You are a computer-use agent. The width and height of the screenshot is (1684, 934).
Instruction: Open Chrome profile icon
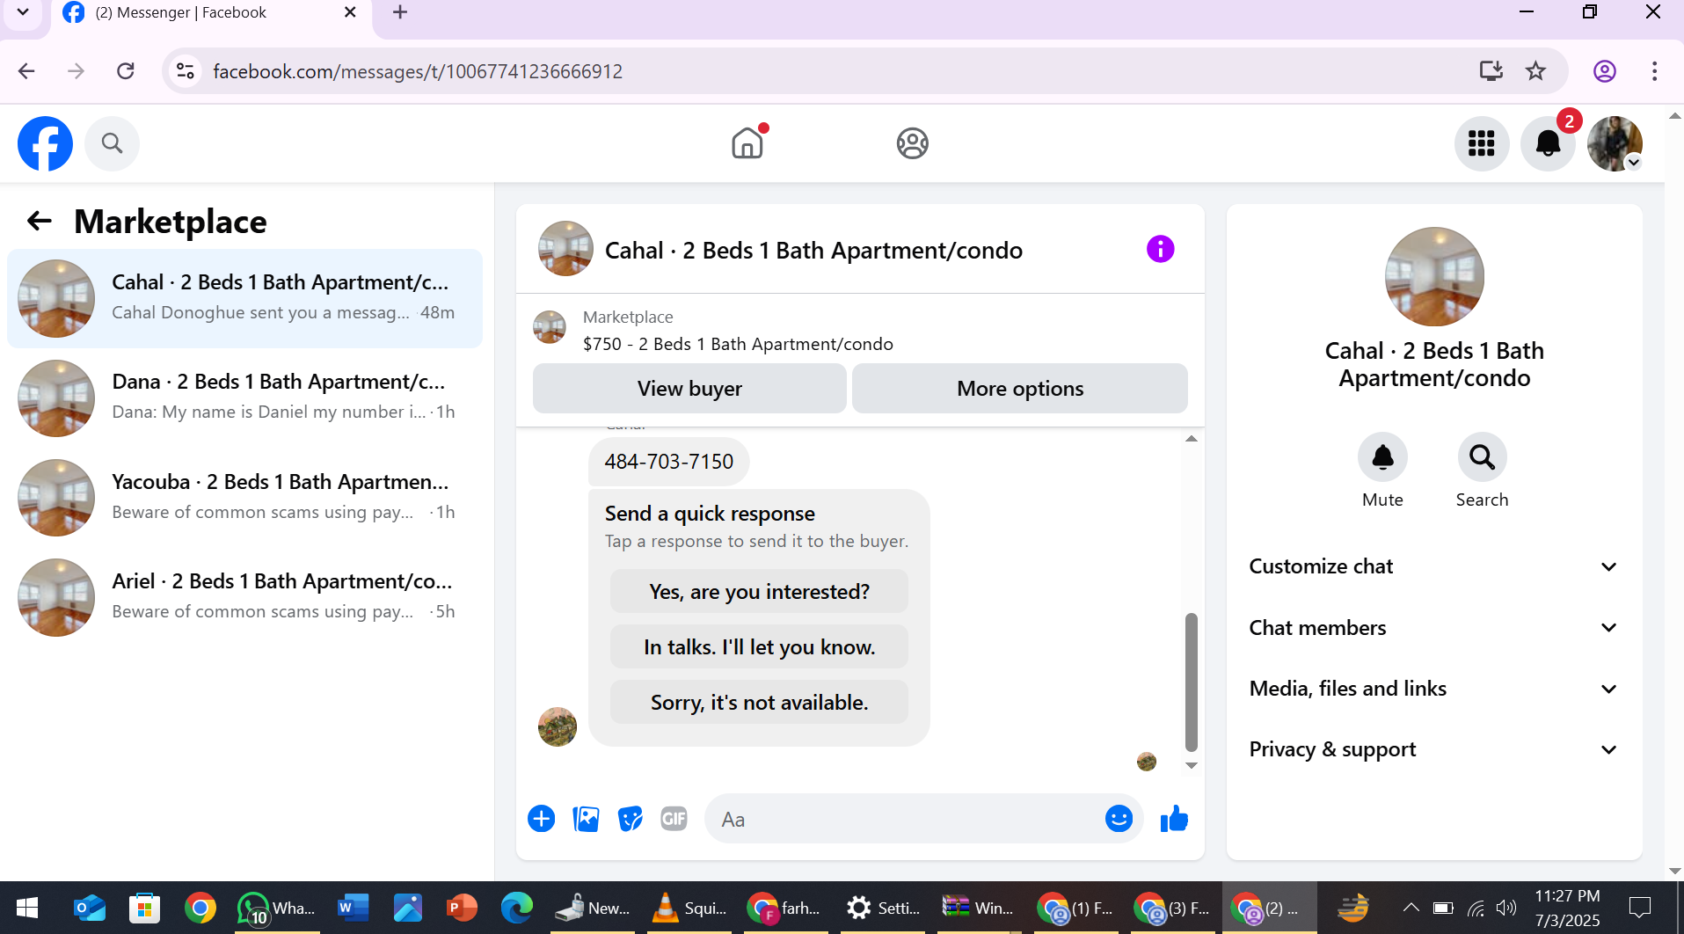tap(1605, 71)
